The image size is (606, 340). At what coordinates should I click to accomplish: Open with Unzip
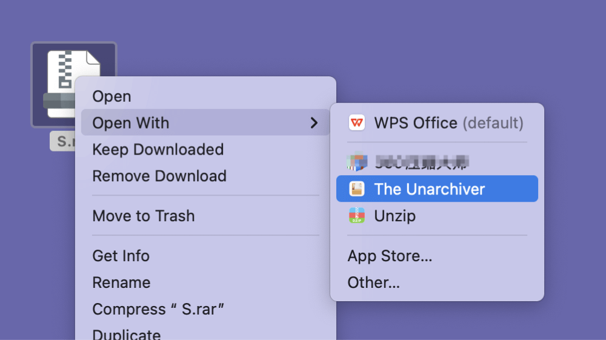(437, 215)
